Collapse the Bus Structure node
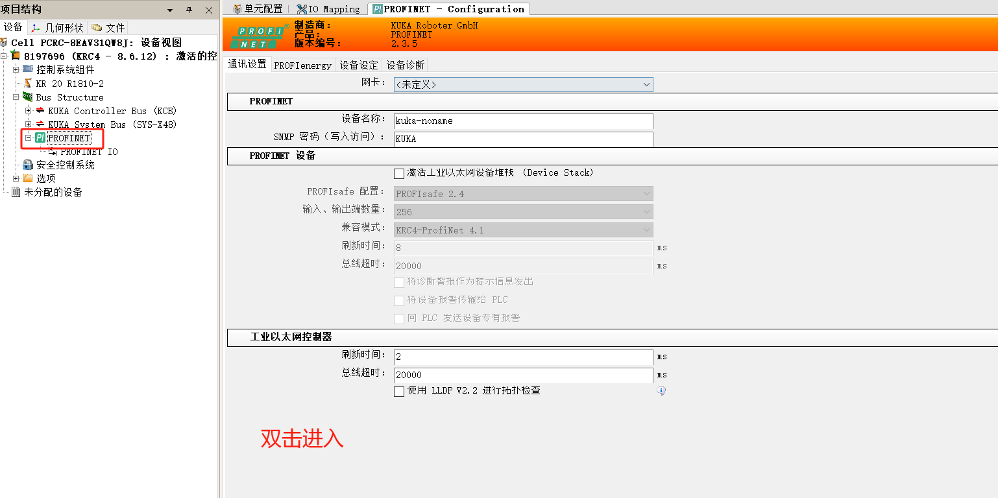The width and height of the screenshot is (998, 498). coord(16,97)
